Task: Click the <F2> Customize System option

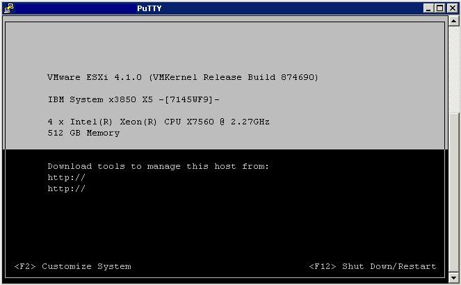Action: [72, 266]
